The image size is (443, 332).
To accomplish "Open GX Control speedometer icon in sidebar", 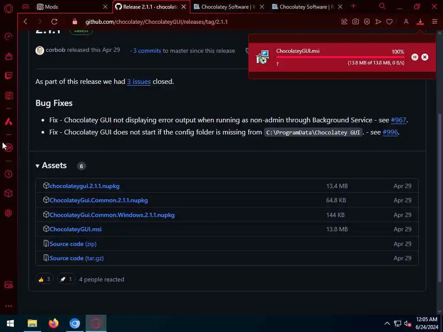I will tap(9, 36).
